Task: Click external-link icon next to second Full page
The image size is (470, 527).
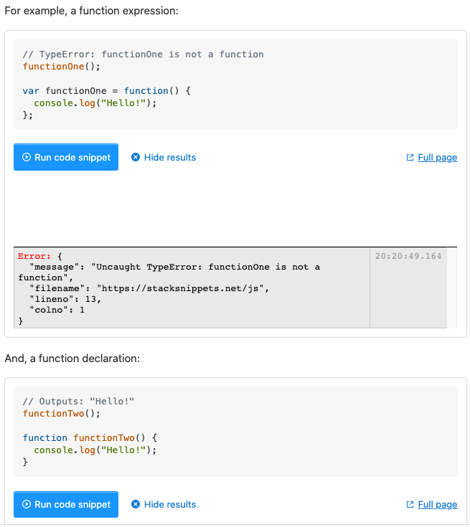Action: pyautogui.click(x=410, y=505)
